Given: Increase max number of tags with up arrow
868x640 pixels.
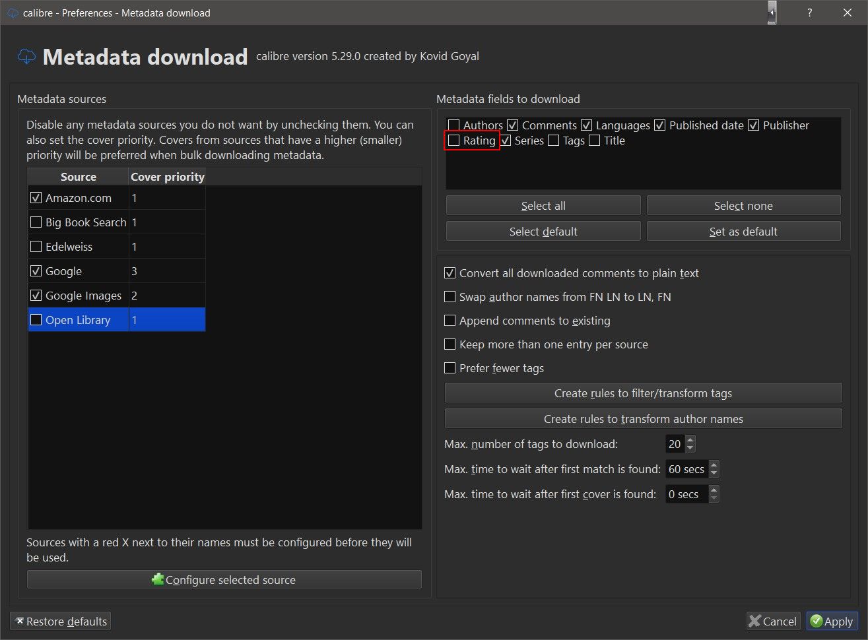Looking at the screenshot, I should [690, 440].
